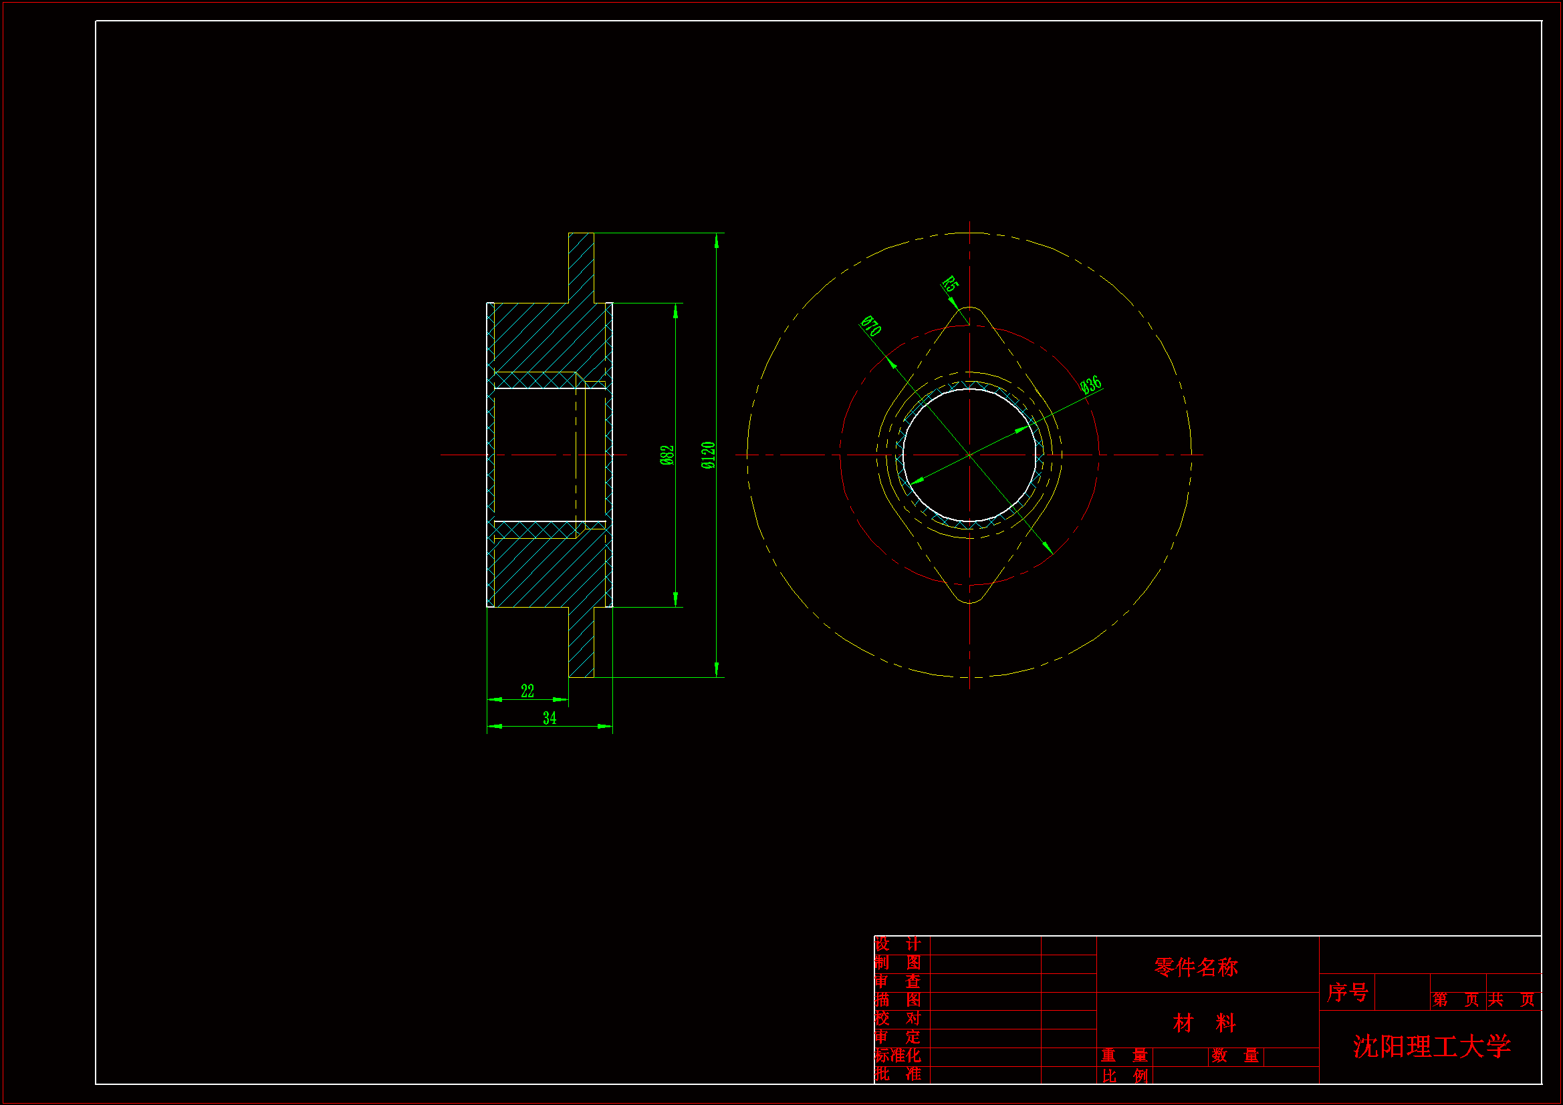
Task: Click the 零件名称 title block cell
Action: point(1196,967)
